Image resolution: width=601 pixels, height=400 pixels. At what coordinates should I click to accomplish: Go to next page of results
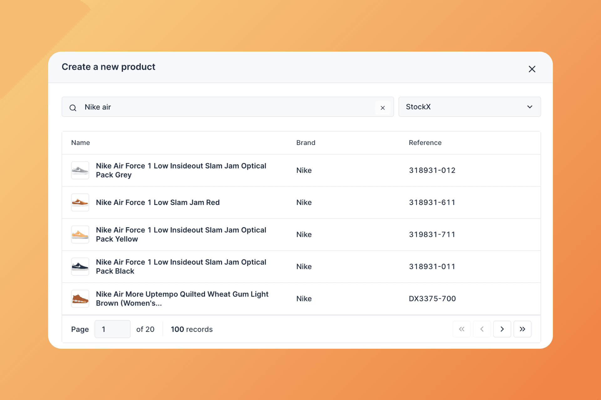(502, 329)
